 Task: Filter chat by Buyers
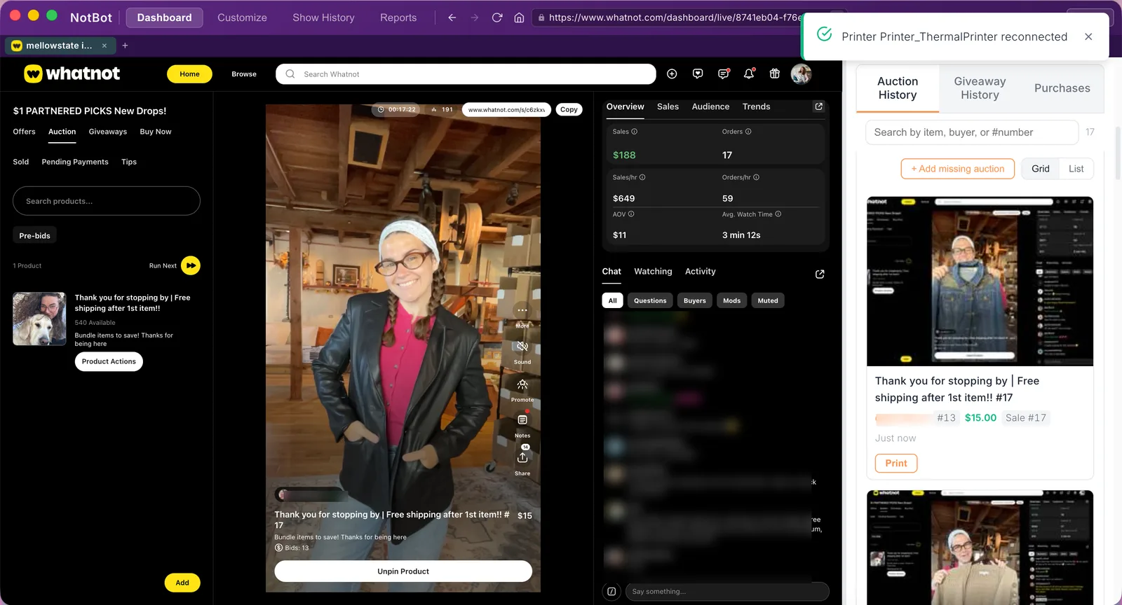point(695,300)
